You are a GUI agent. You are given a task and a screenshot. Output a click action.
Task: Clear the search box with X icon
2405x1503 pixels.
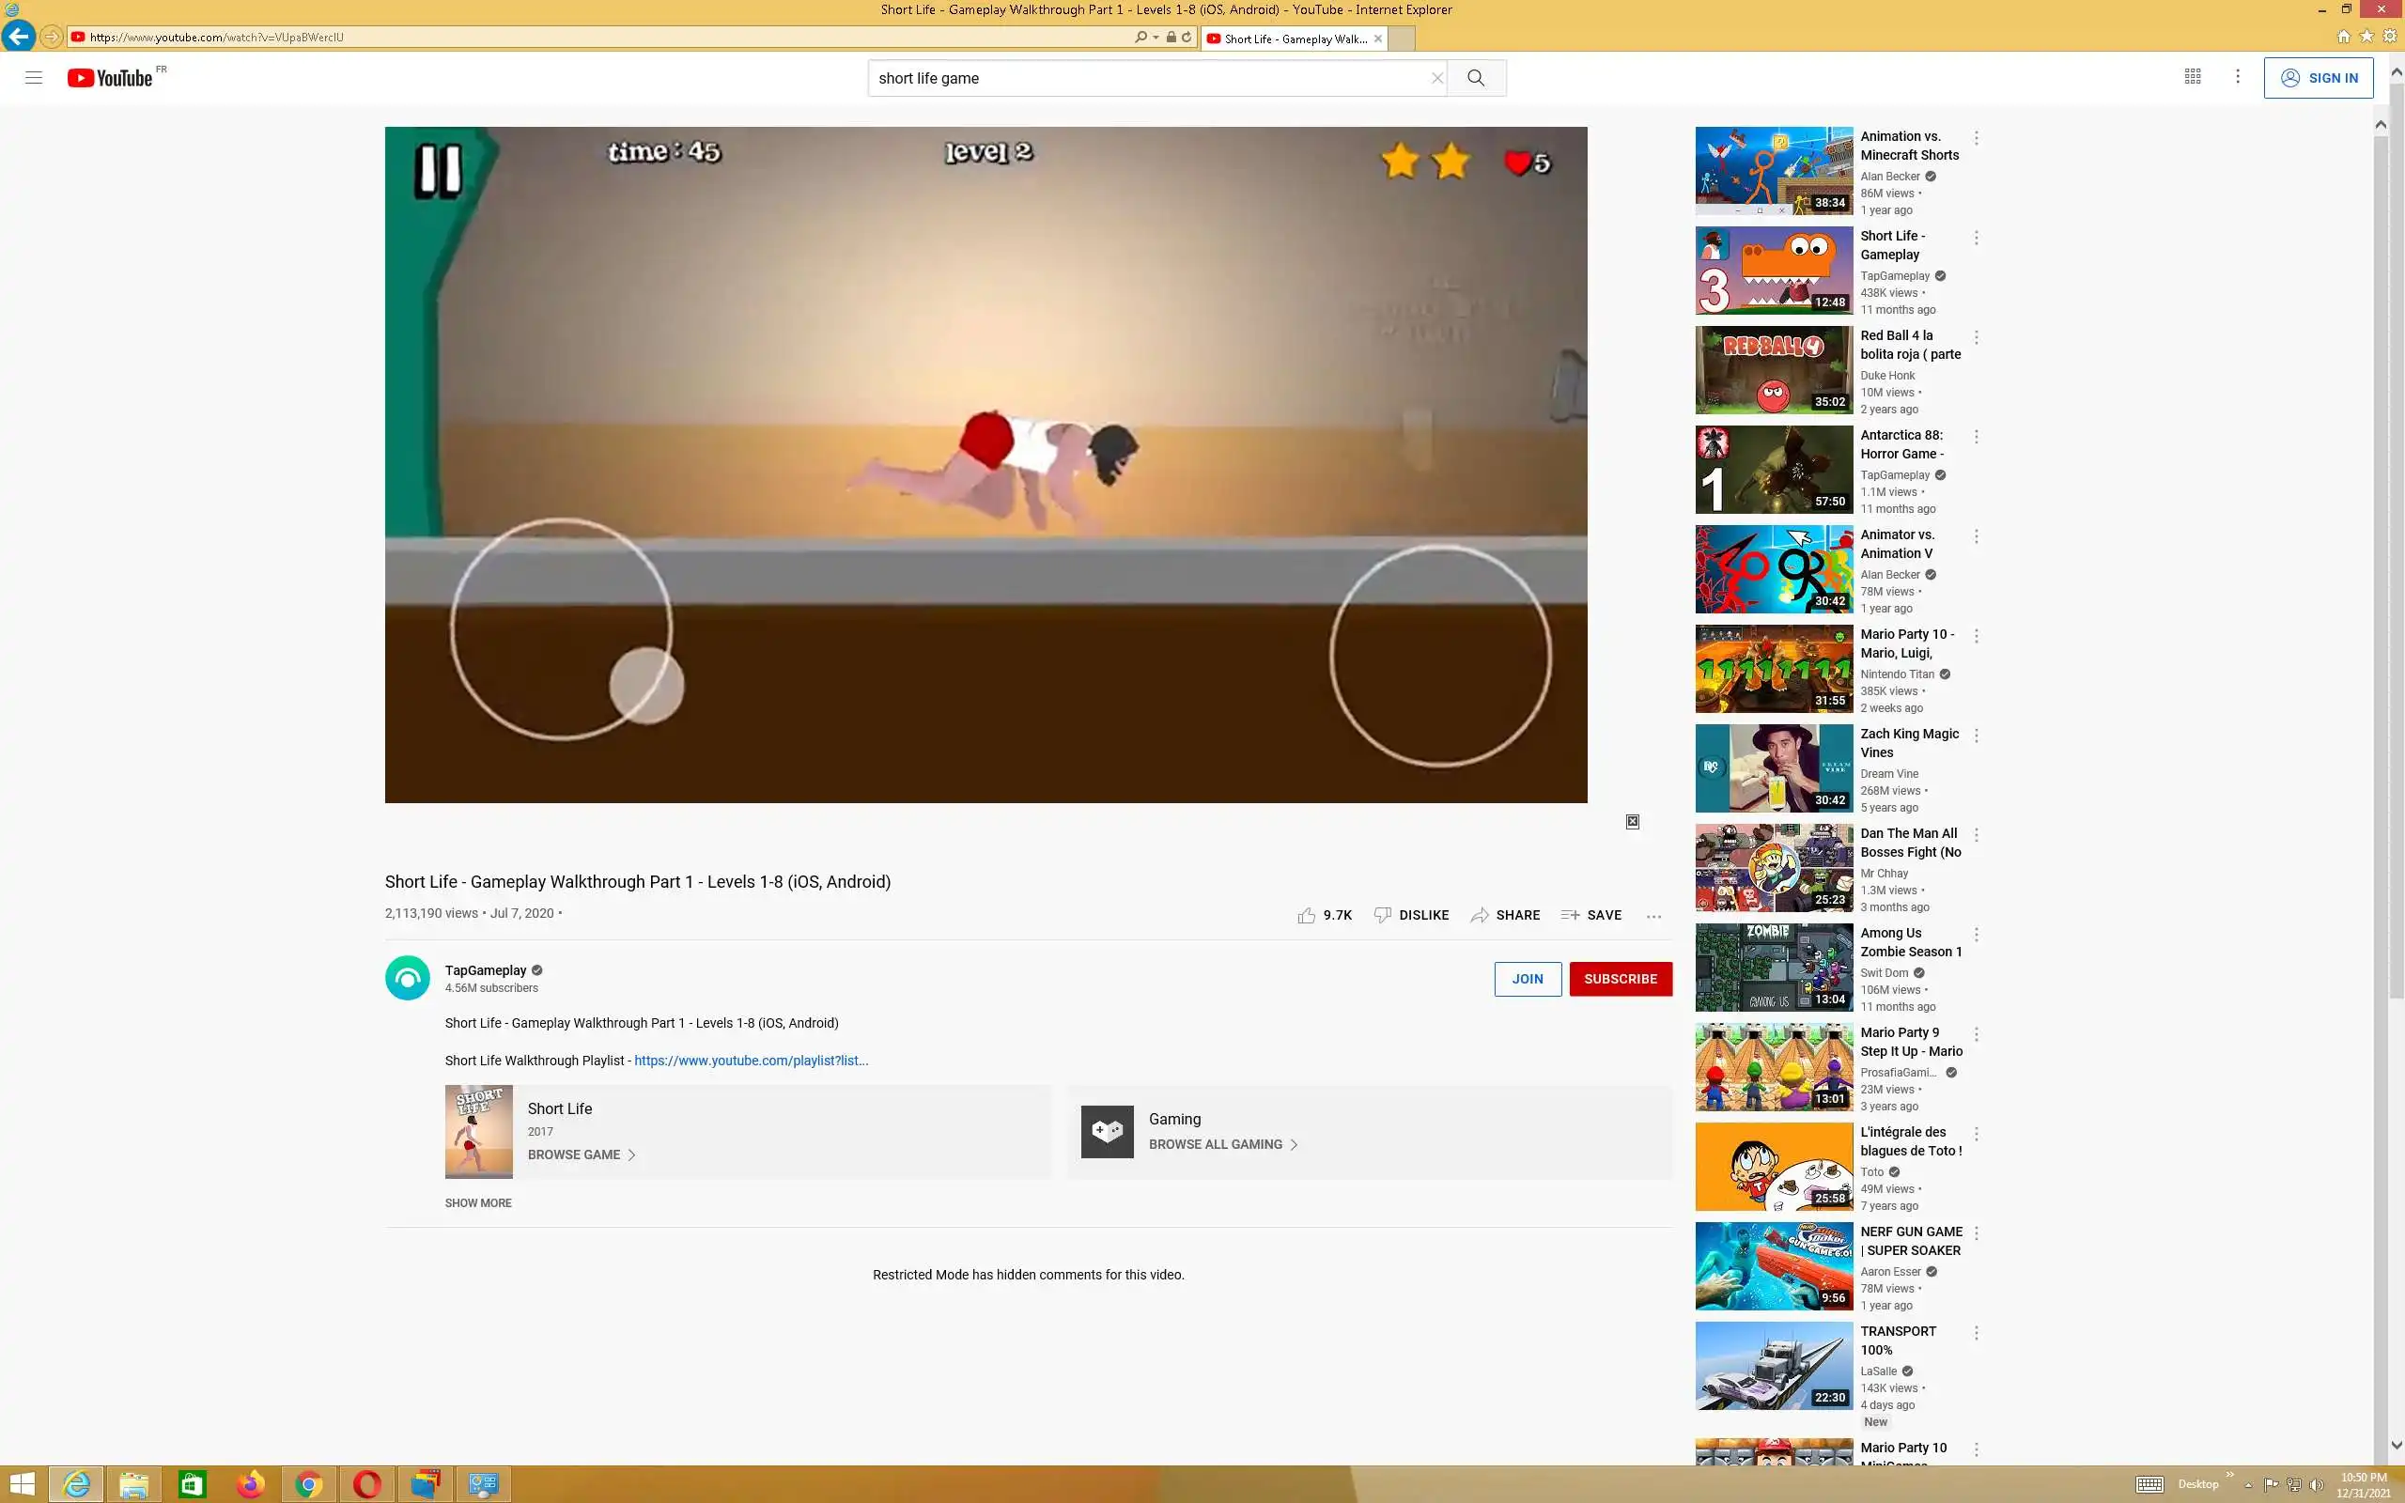[x=1436, y=78]
